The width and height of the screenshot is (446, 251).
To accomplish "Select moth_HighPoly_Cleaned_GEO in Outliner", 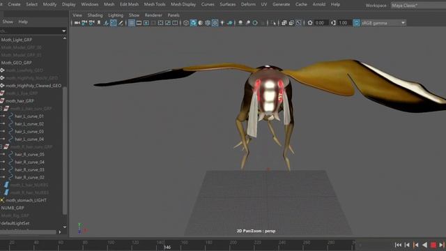I will (x=33, y=86).
